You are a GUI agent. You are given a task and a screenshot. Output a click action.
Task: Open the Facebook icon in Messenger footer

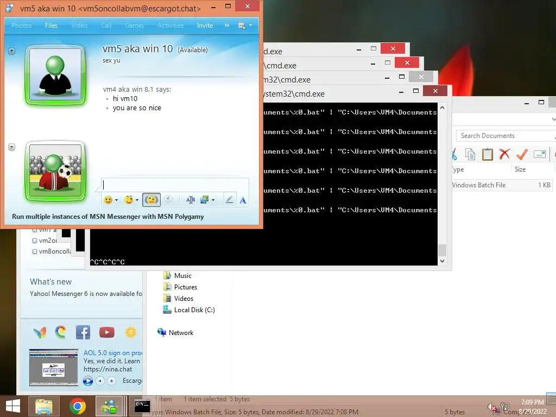83,332
